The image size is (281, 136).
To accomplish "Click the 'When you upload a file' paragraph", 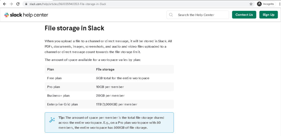I will [109, 46].
